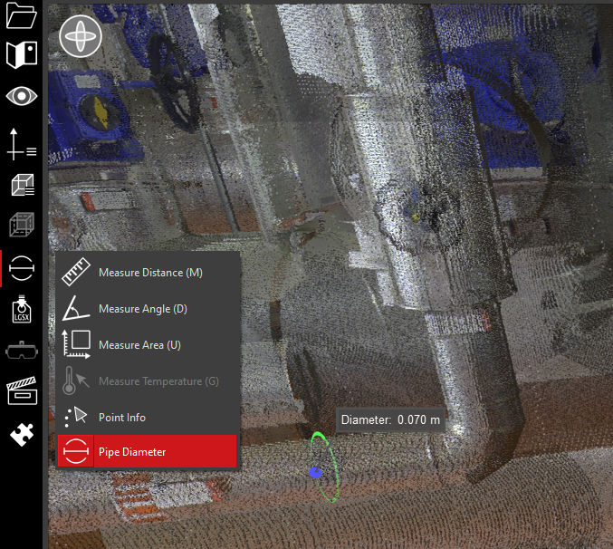Collapse the measure tools flyout in the sidebar

[21, 269]
